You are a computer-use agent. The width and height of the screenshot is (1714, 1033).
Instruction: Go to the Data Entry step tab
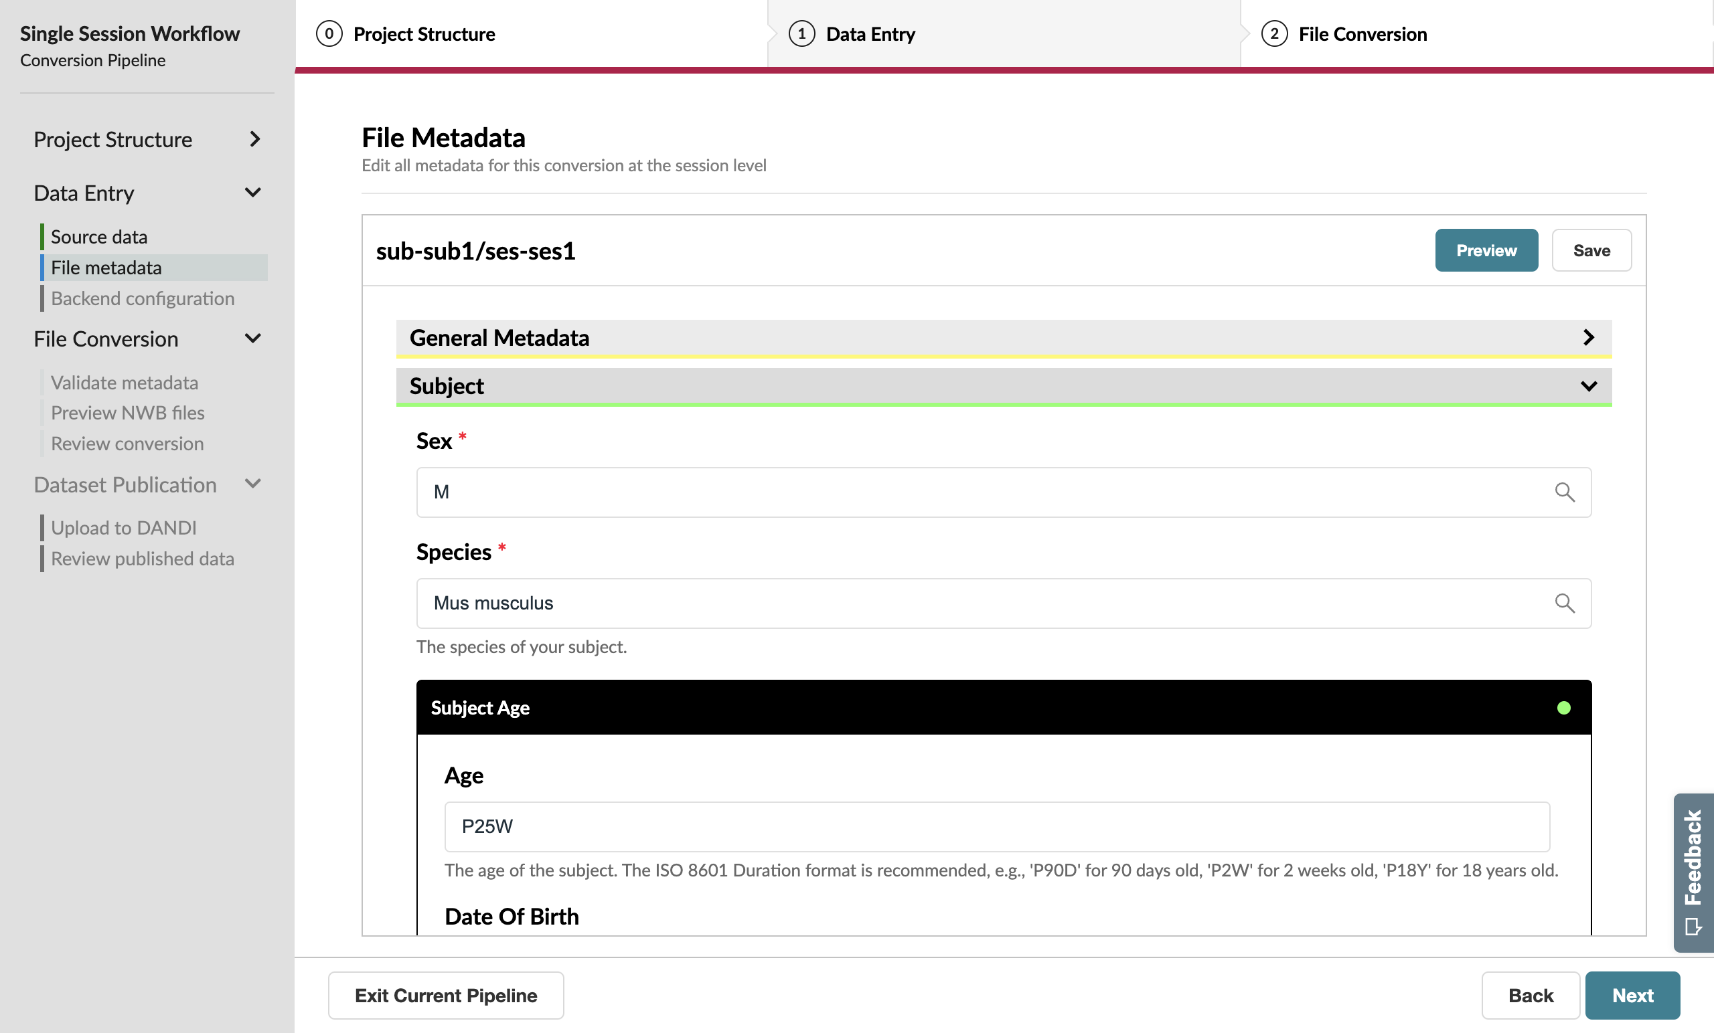[1004, 33]
